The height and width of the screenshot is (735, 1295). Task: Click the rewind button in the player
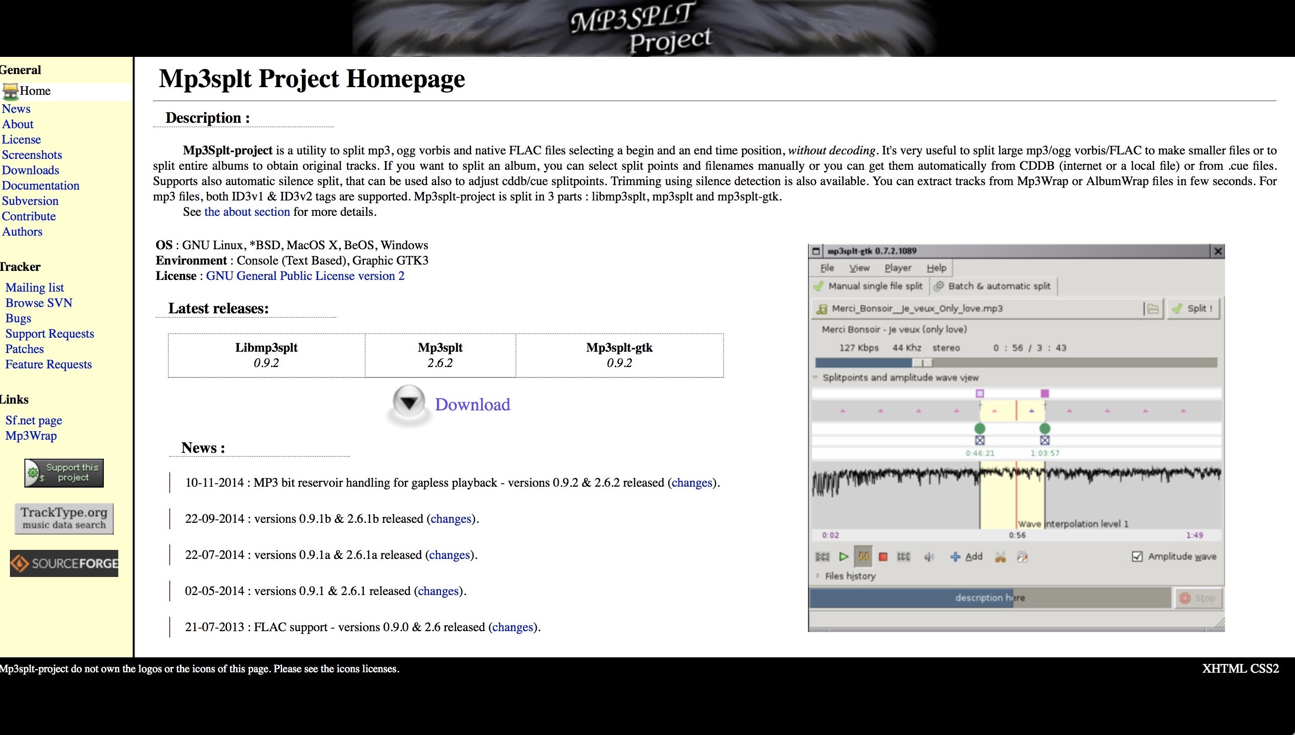pyautogui.click(x=822, y=557)
